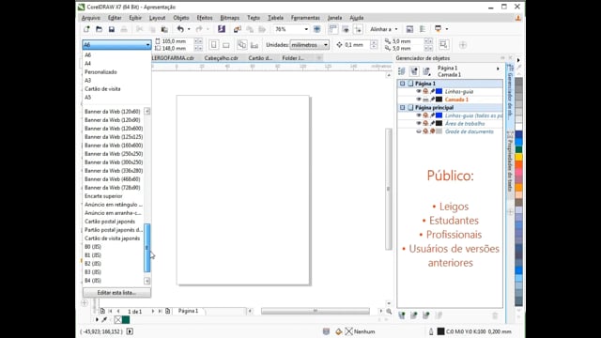601x338 pixels.
Task: Click Layer manager view icon in object manager
Action: pos(426,71)
